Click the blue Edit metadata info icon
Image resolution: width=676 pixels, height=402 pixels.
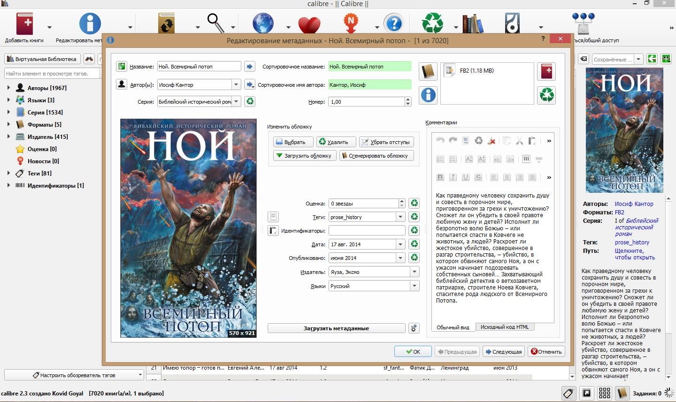click(x=90, y=23)
